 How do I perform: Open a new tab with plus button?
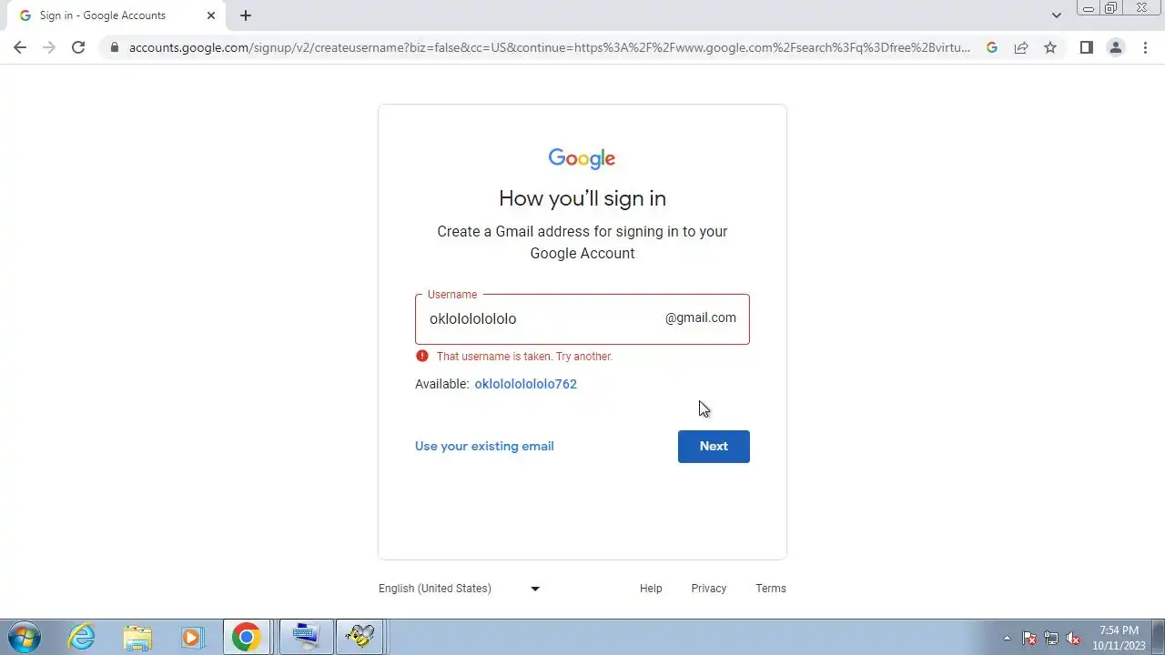click(246, 15)
